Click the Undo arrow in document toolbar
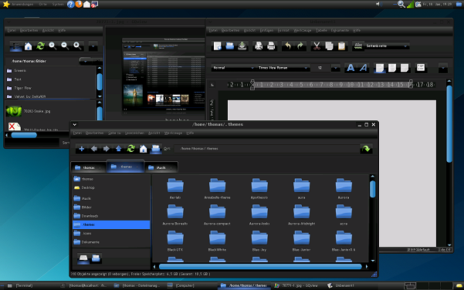Viewport: 464px width, 290px height. (288, 46)
